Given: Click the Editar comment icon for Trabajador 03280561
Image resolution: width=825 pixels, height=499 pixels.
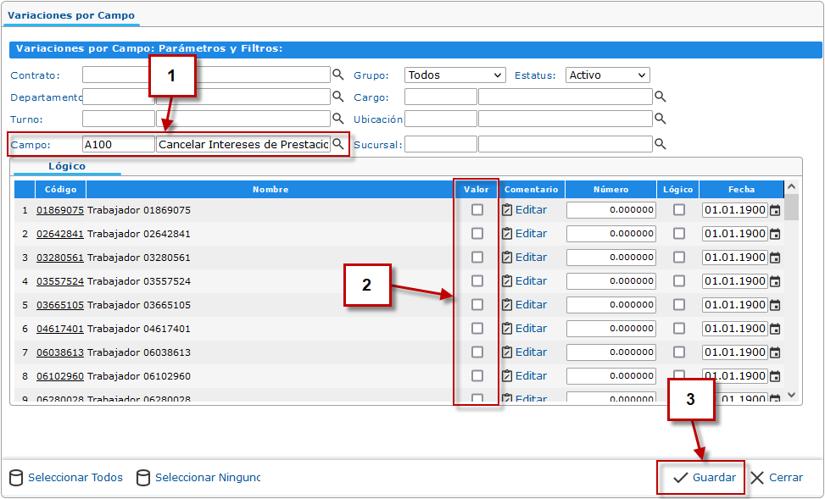Looking at the screenshot, I should [x=507, y=258].
